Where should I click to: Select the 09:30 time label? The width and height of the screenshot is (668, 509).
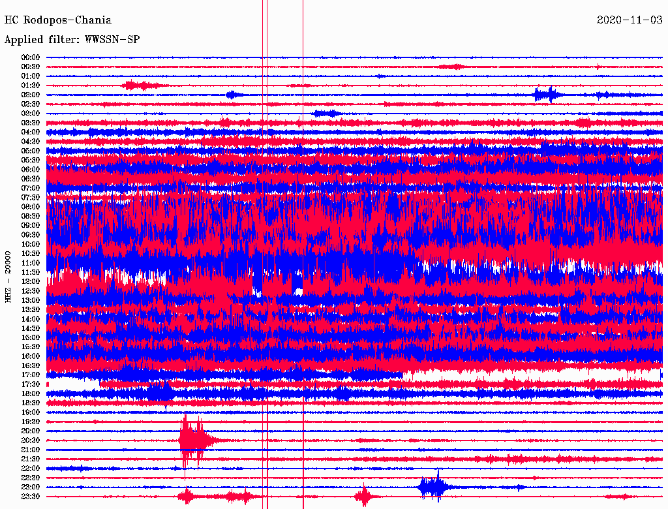(31, 235)
